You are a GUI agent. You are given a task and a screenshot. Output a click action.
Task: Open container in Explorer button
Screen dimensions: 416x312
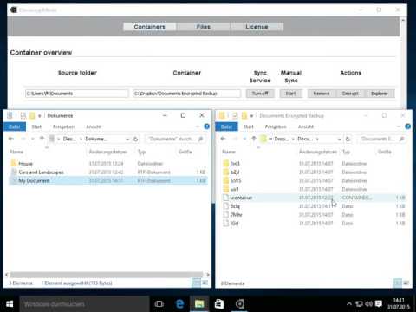(380, 94)
